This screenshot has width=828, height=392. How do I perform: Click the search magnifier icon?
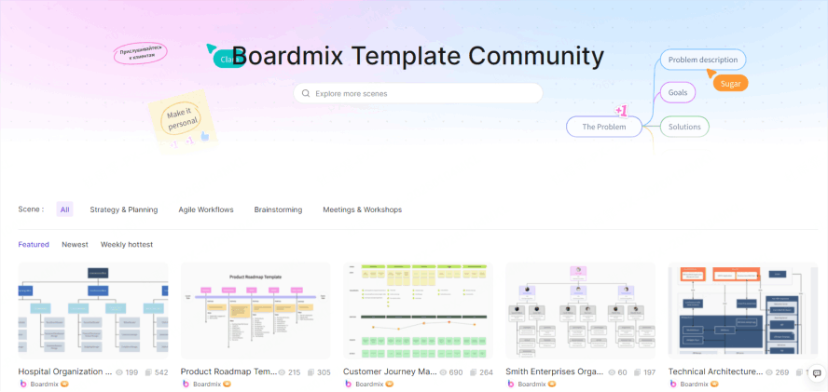point(306,93)
